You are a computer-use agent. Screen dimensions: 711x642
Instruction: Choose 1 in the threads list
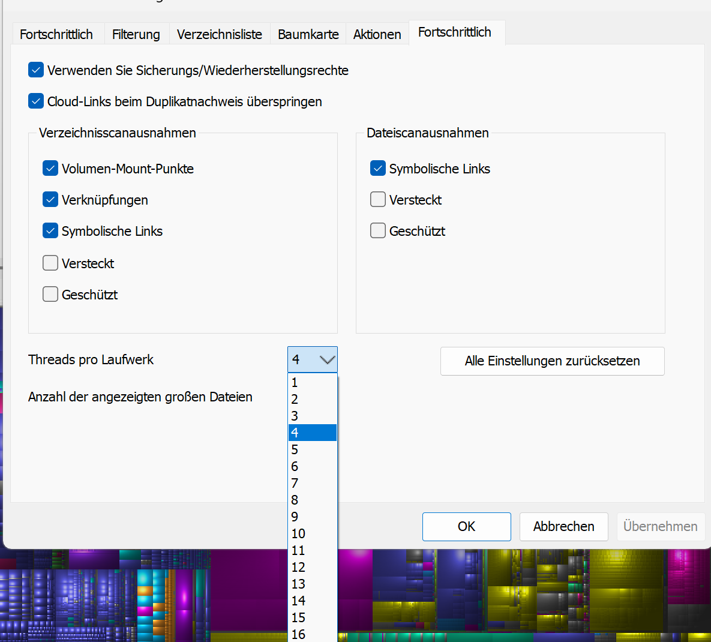(313, 383)
